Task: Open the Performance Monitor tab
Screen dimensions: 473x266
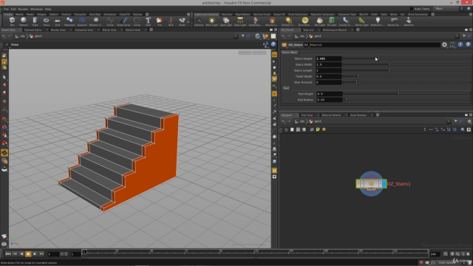Action: point(335,30)
